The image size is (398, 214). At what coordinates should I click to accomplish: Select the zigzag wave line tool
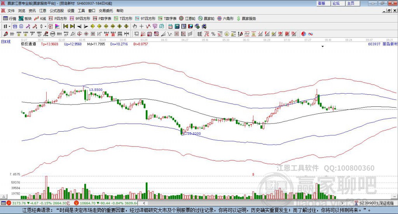(x=169, y=34)
